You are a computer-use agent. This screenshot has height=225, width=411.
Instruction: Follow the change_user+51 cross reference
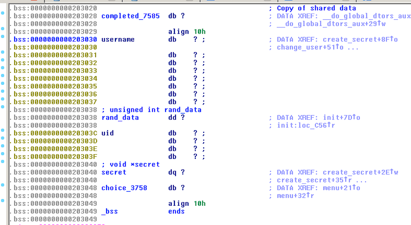tap(310, 47)
